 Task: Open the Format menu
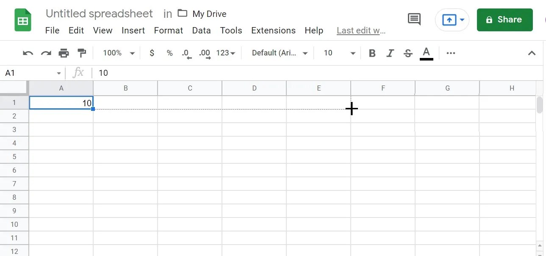(x=168, y=30)
